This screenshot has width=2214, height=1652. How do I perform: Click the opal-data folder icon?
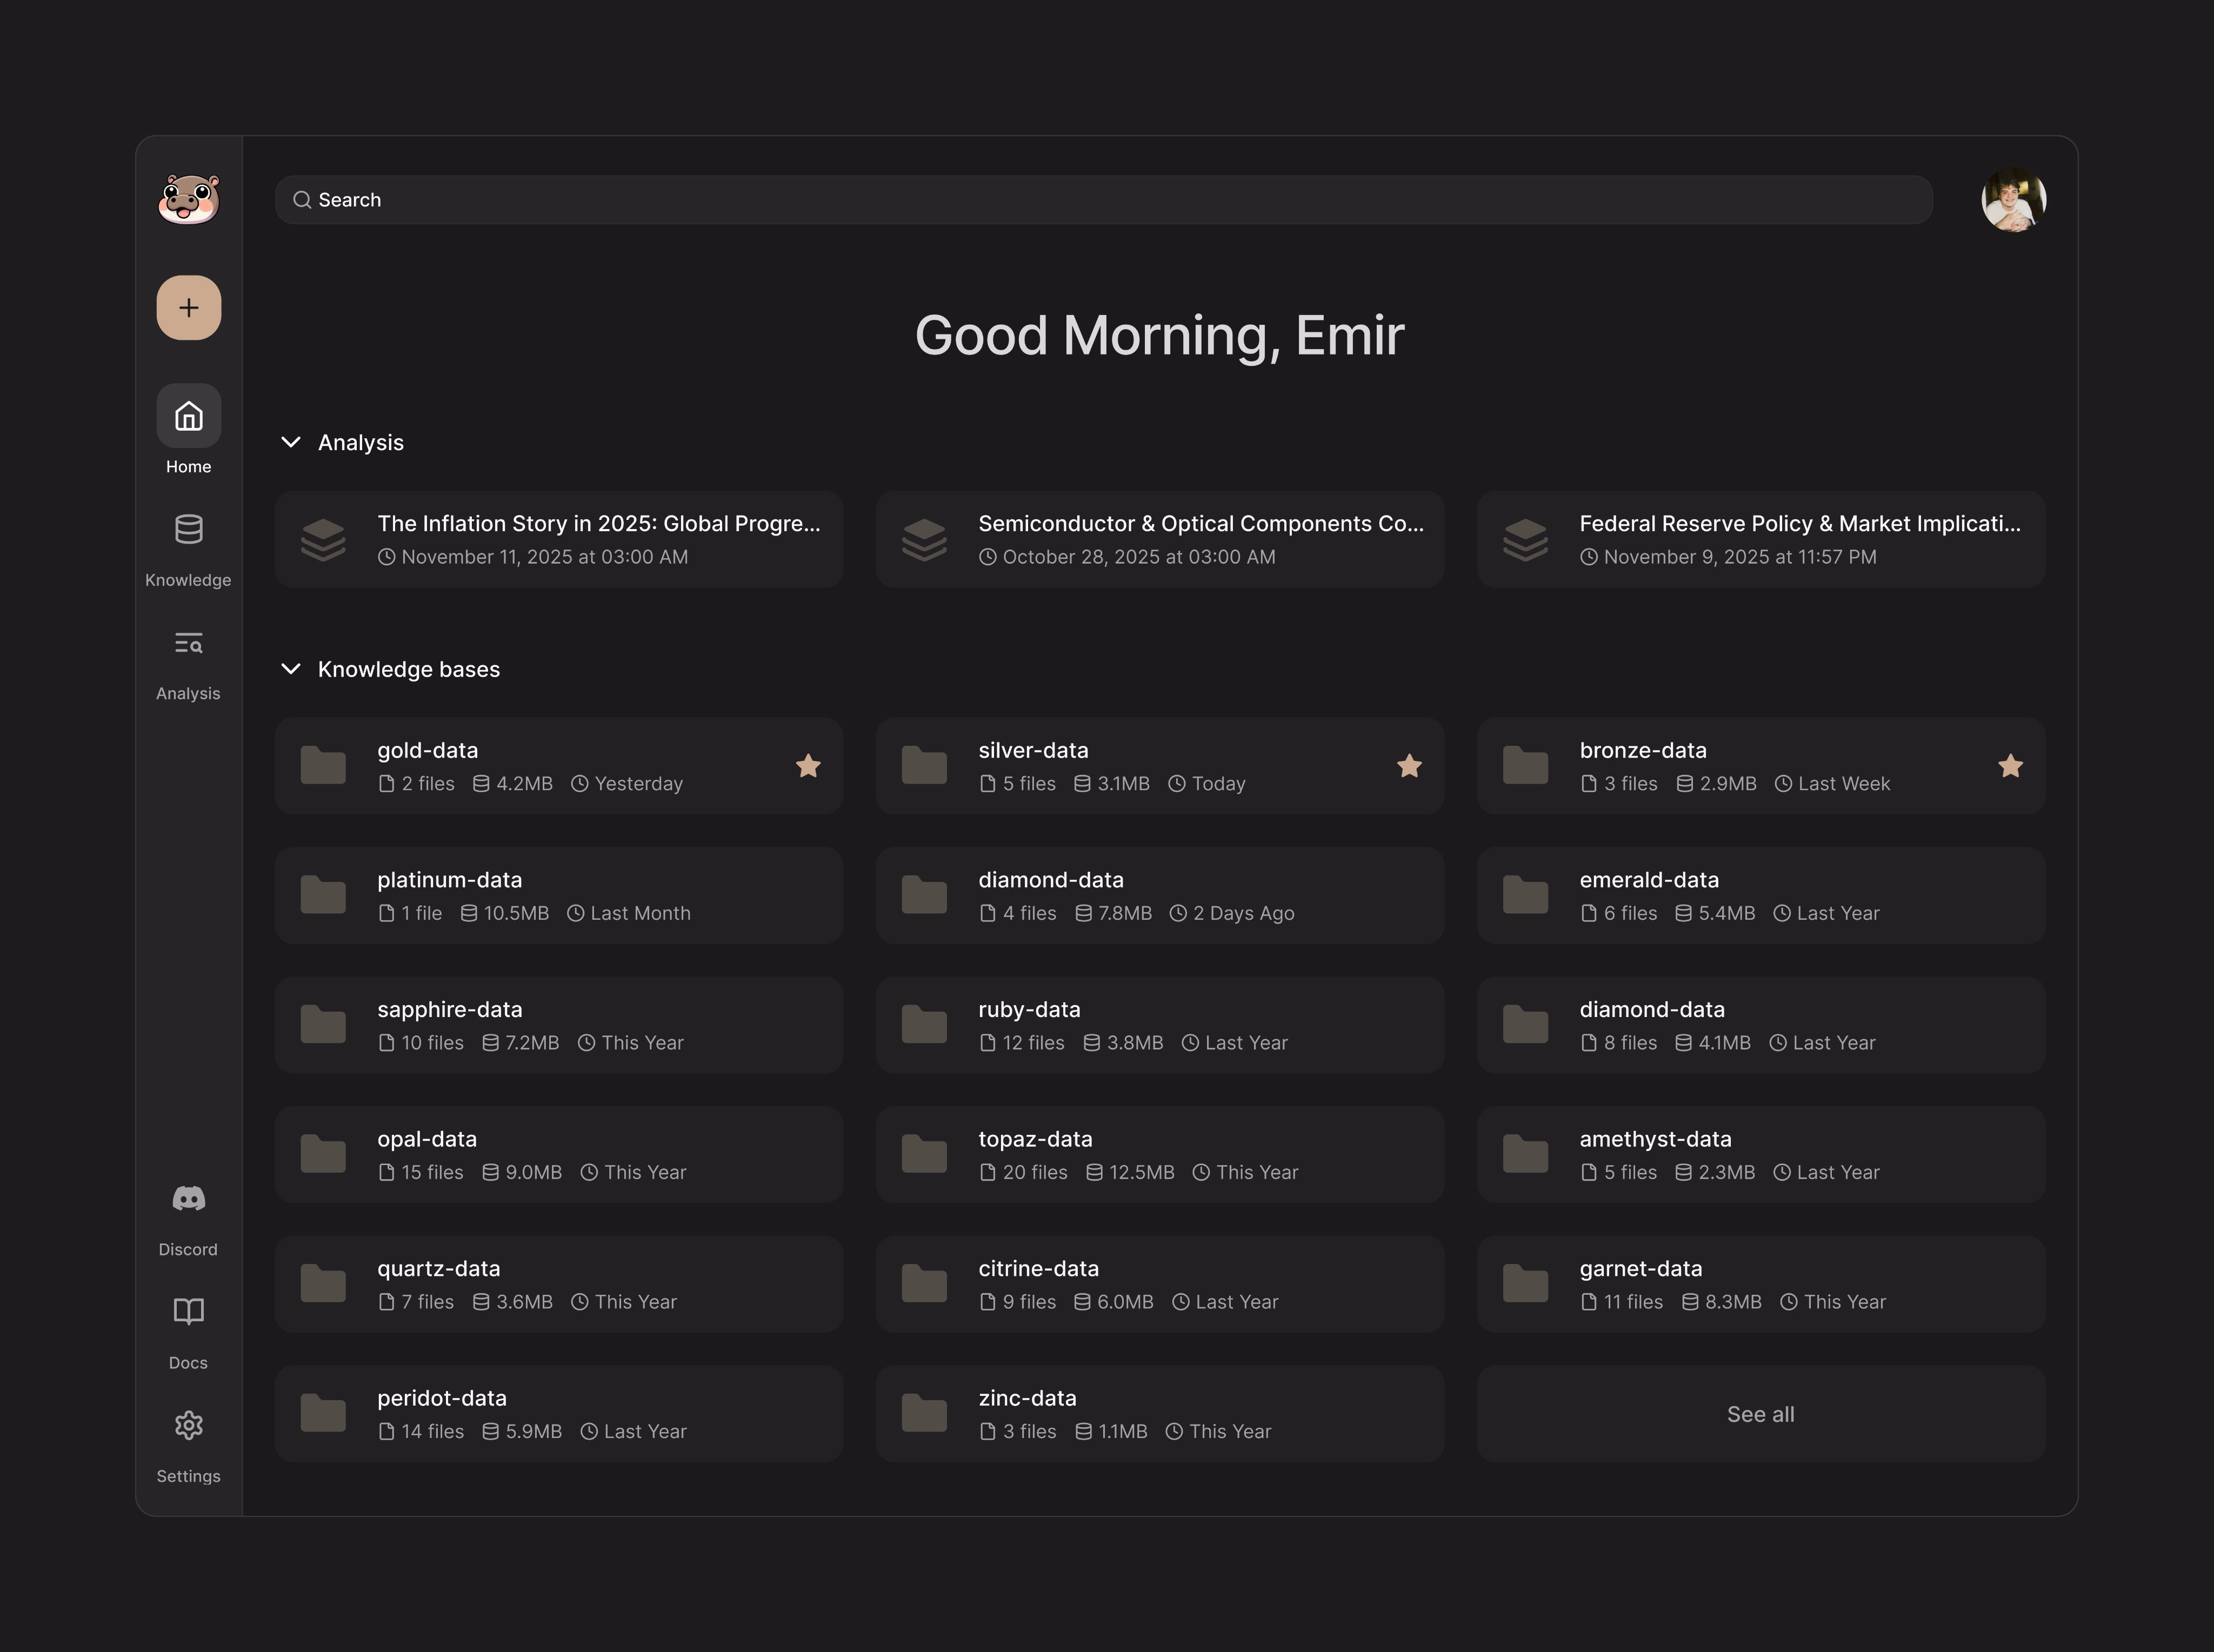click(x=323, y=1154)
